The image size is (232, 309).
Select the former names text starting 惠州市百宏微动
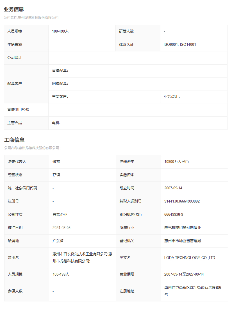82,258
